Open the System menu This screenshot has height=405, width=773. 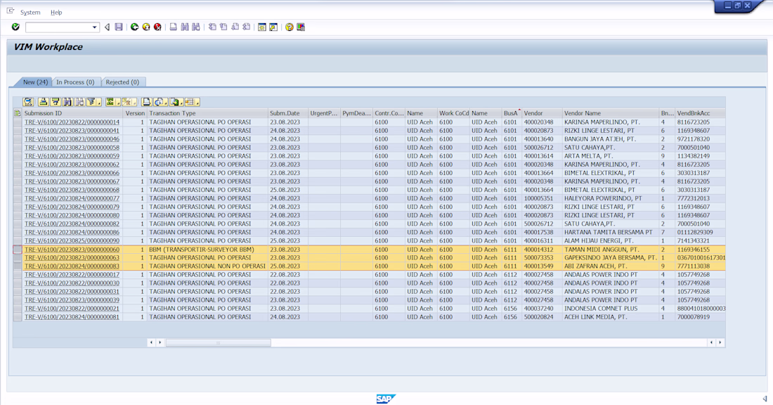pos(30,13)
